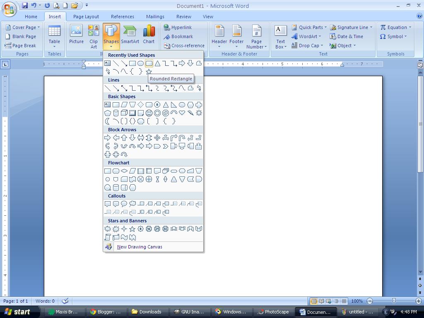This screenshot has width=424, height=318.
Task: Switch to Web Layout view
Action: coord(329,301)
